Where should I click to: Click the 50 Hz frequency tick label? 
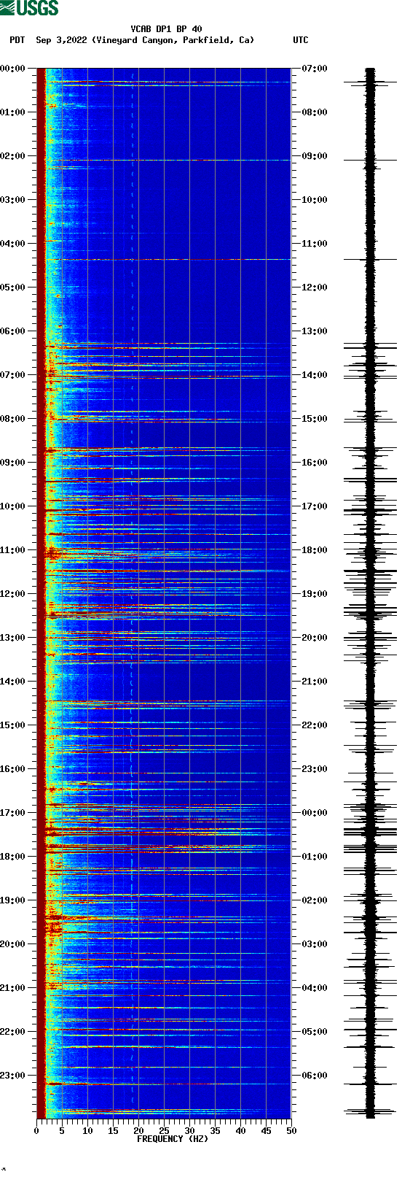[x=291, y=1131]
